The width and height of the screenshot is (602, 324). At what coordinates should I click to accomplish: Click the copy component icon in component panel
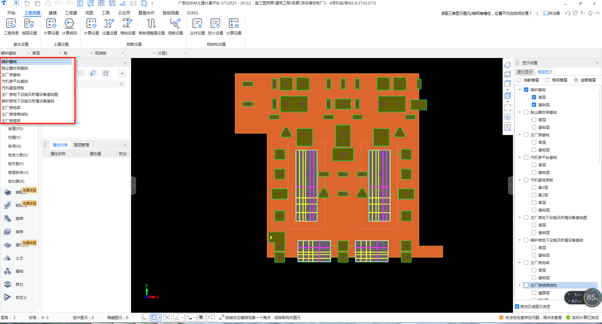(x=93, y=73)
